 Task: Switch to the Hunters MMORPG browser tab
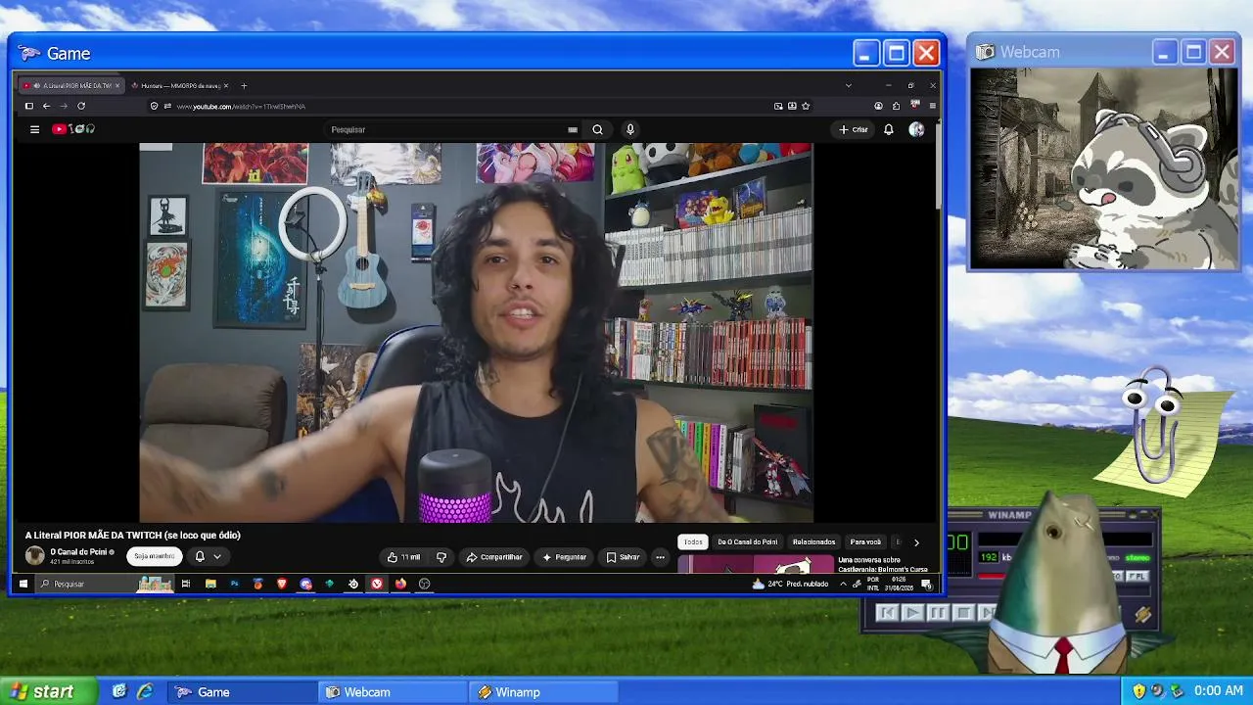point(179,85)
